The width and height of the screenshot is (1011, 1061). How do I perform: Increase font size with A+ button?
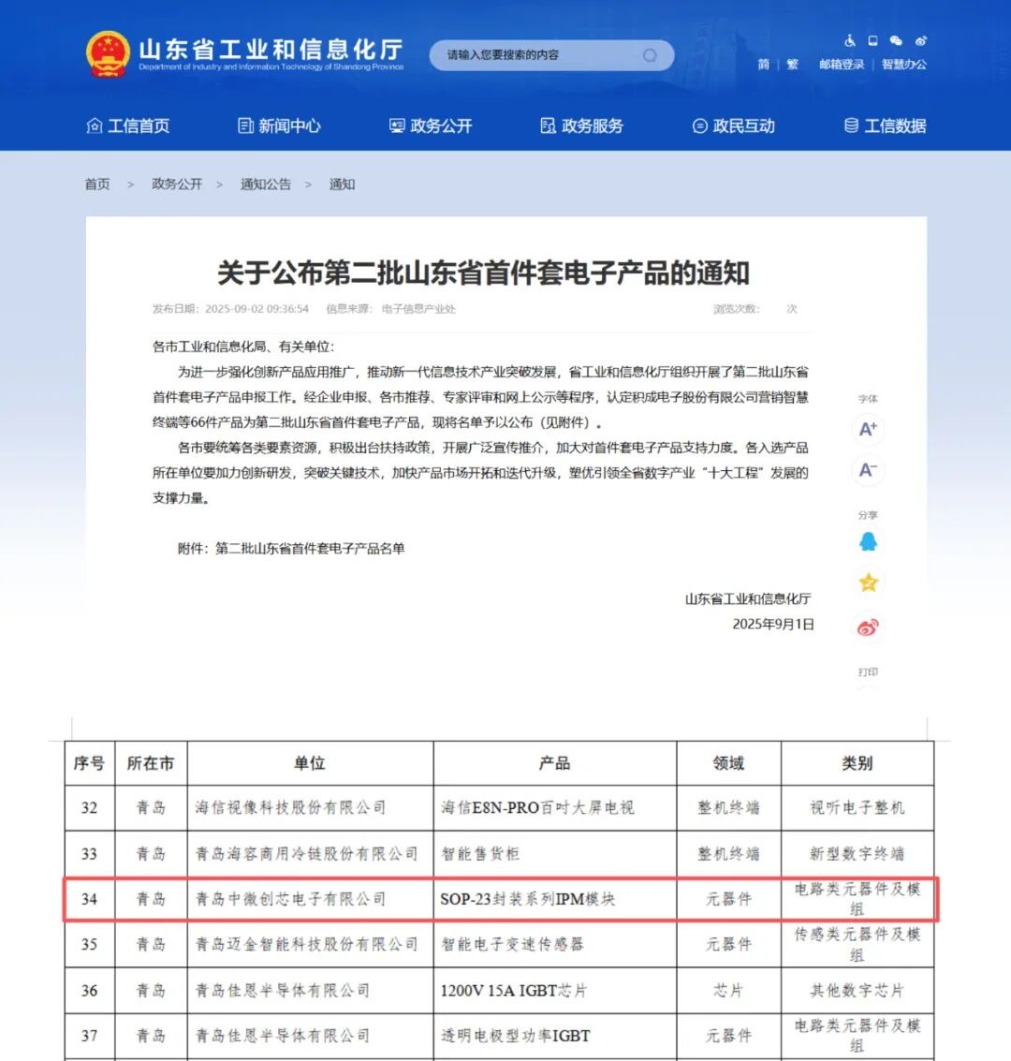click(x=868, y=429)
